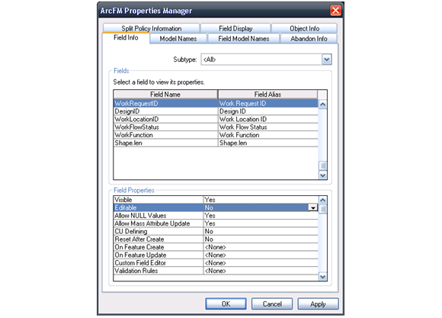Select the WorkFlowStatus field row

click(x=216, y=127)
